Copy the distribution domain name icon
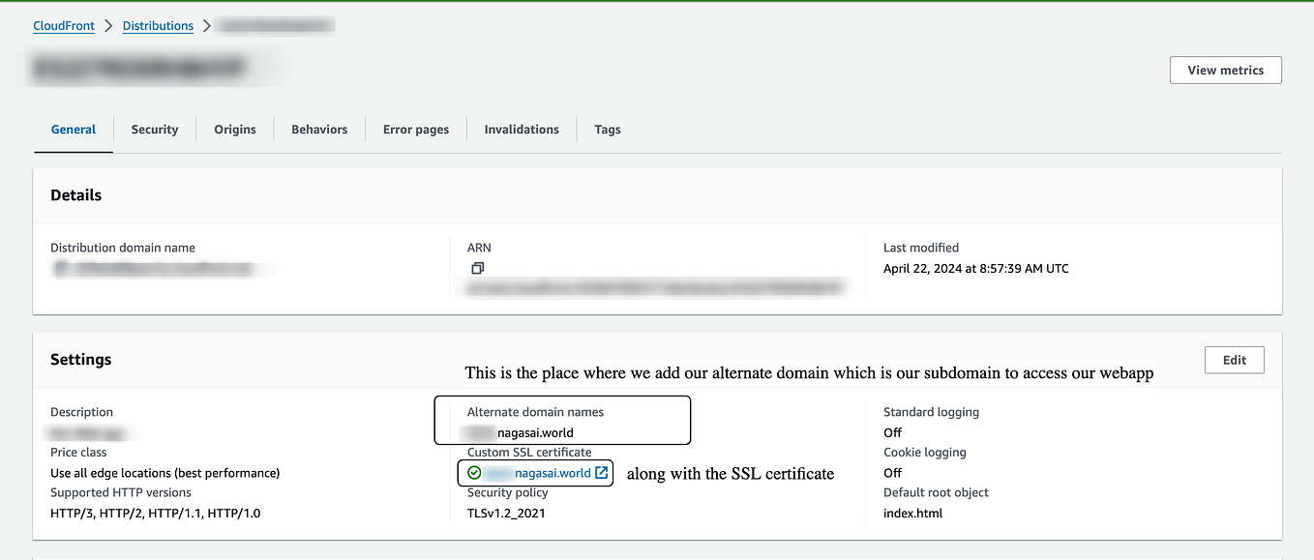The image size is (1314, 560). [60, 269]
